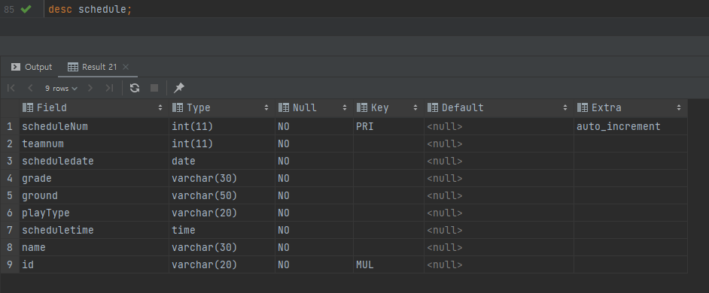Viewport: 709px width, 293px height.
Task: Click the stop execution square icon
Action: click(154, 88)
